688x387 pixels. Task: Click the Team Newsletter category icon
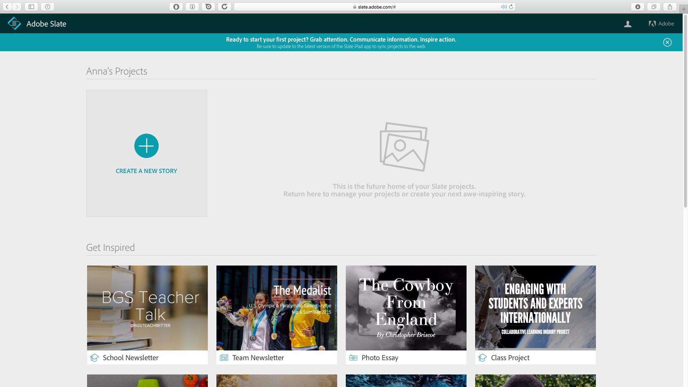[x=224, y=358]
